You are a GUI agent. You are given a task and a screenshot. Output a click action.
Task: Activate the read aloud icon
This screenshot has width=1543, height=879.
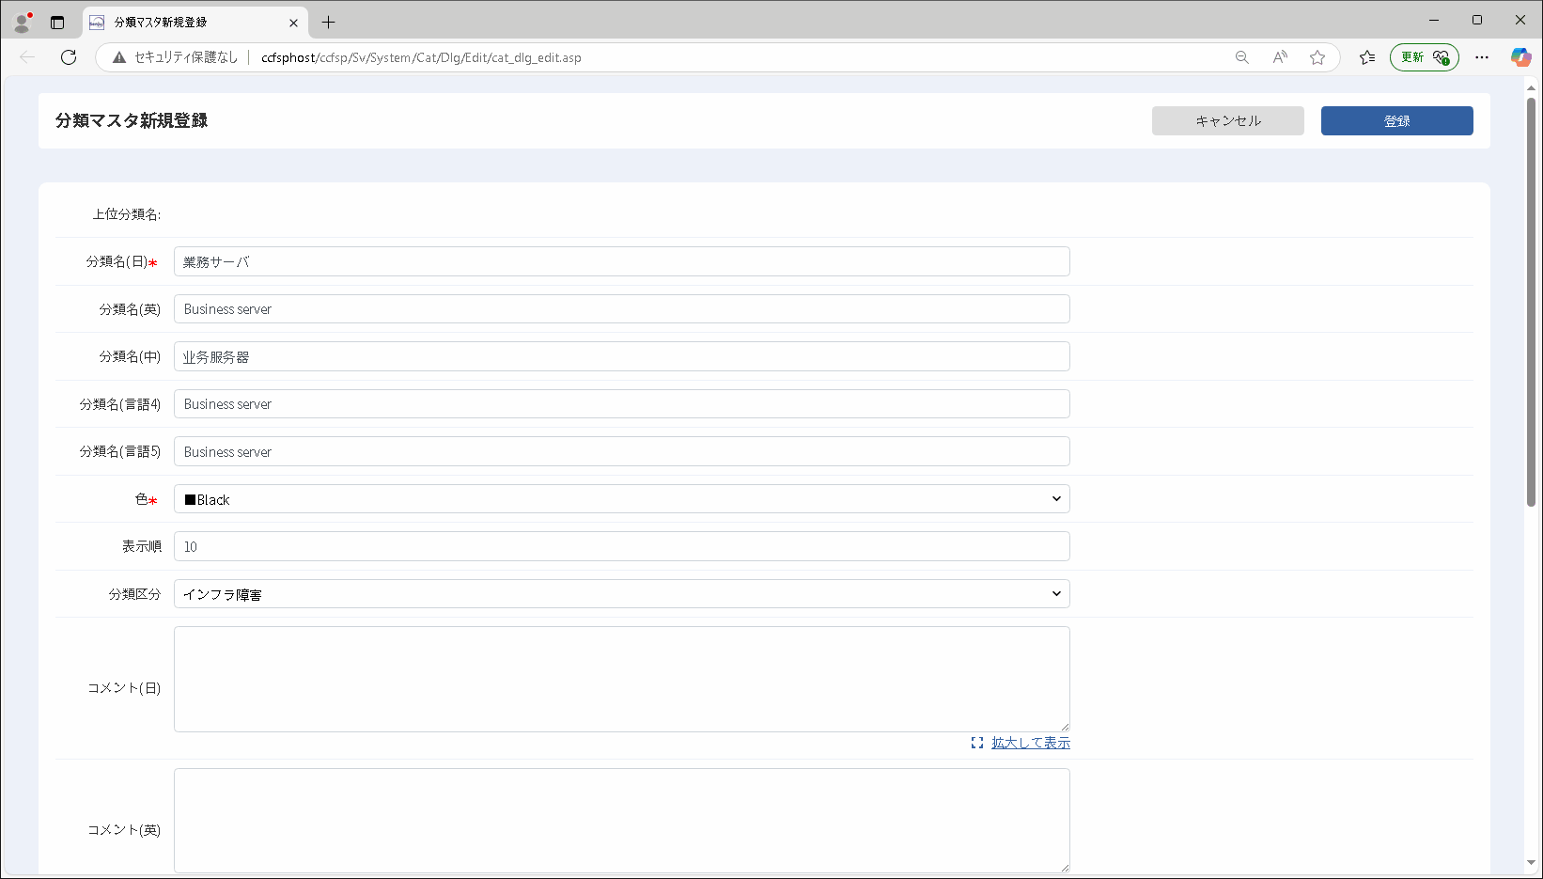coord(1280,57)
